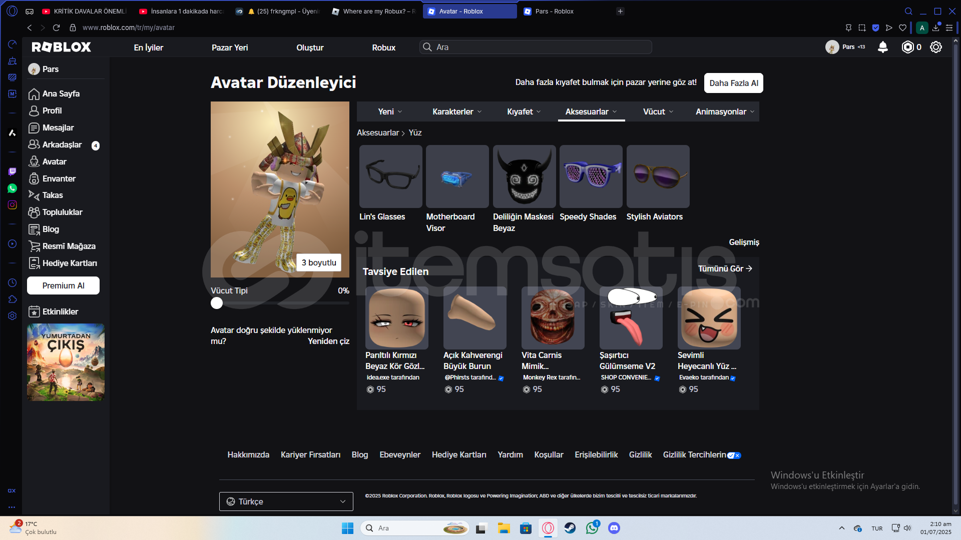Screen dimensions: 961x540
Task: Expand the Aksesuarlar dropdown
Action: point(591,111)
